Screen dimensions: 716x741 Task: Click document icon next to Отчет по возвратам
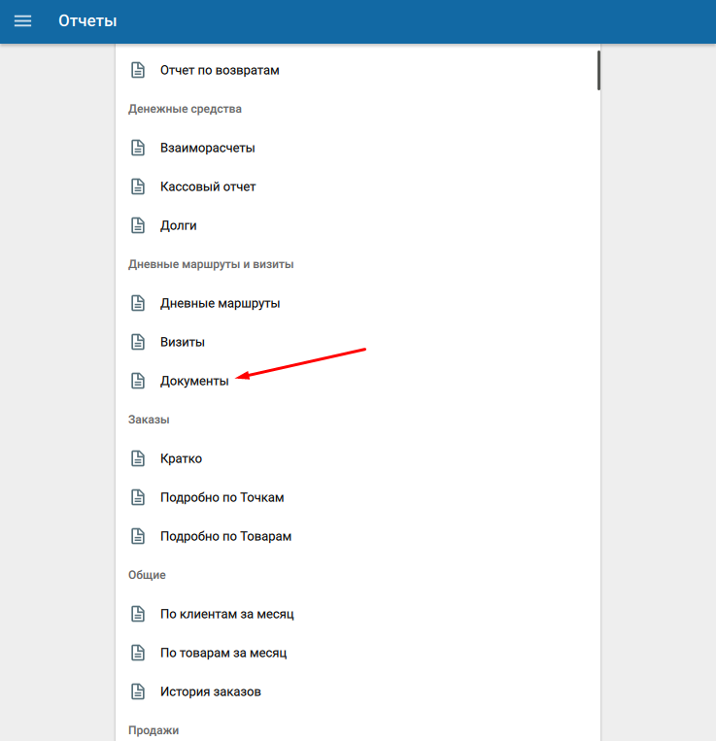[x=138, y=70]
